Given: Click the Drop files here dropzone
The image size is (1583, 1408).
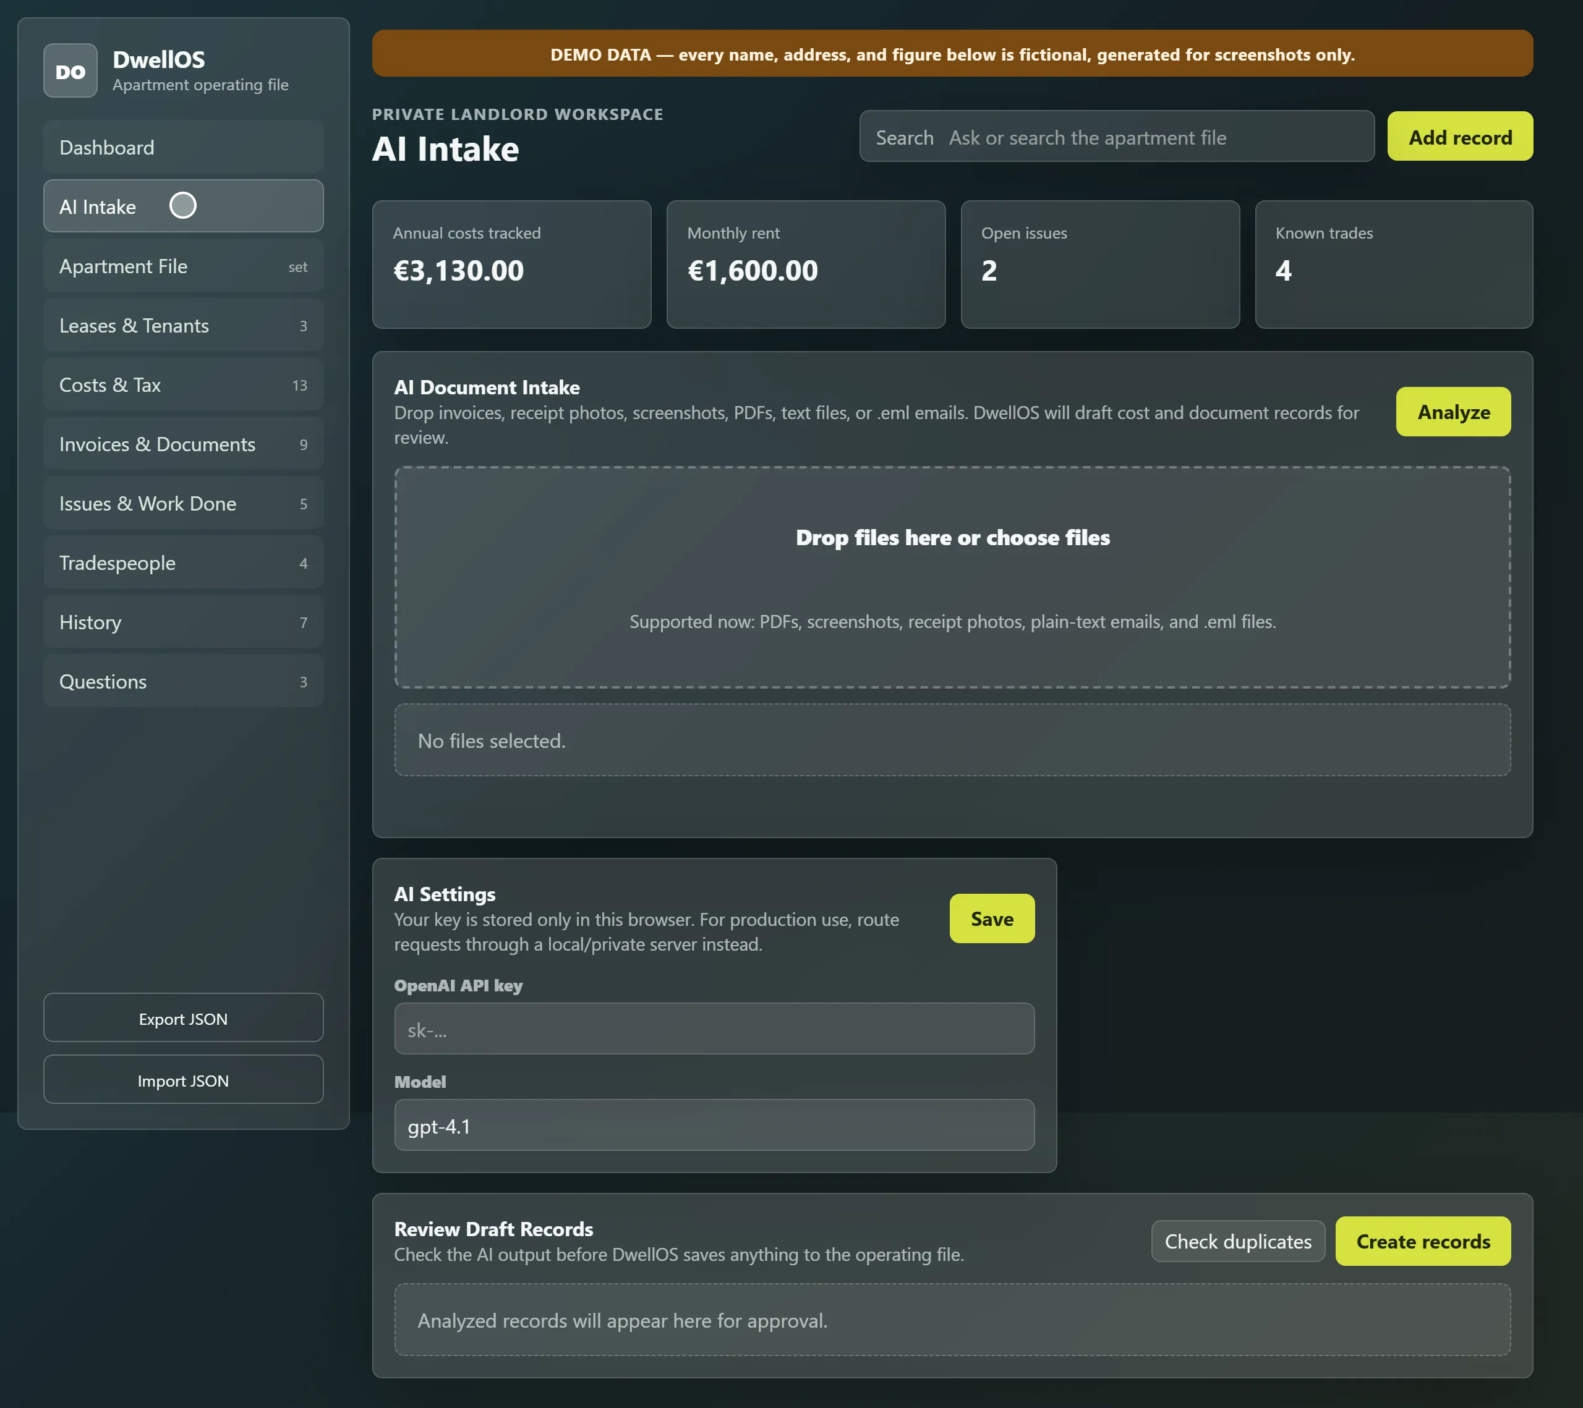Looking at the screenshot, I should point(952,577).
